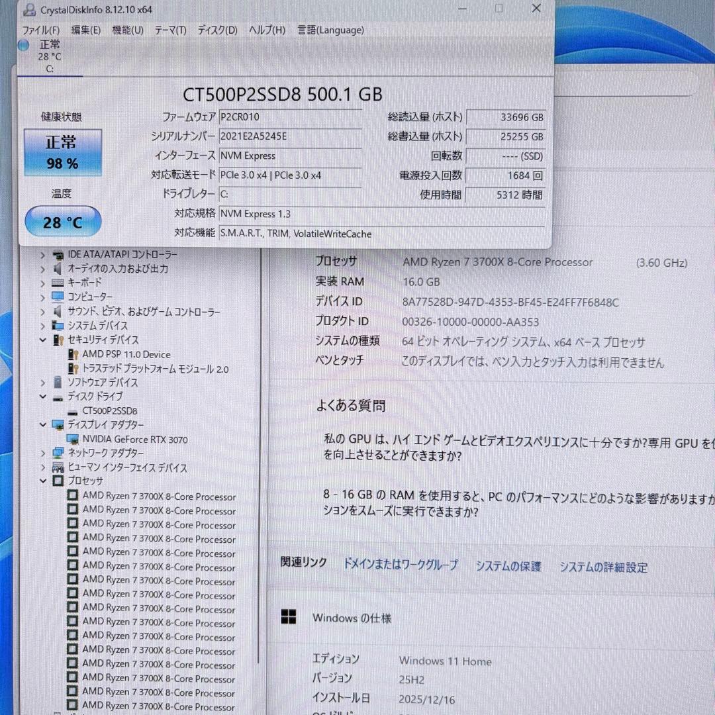Open the ディスク(D) menu
This screenshot has width=715, height=715.
coord(216,30)
